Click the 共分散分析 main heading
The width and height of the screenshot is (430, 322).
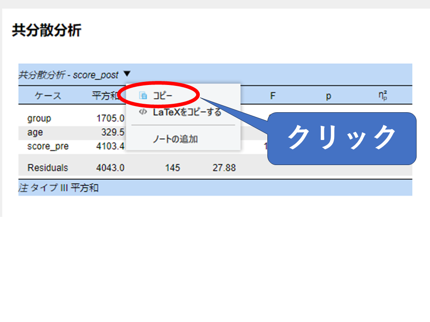click(46, 30)
